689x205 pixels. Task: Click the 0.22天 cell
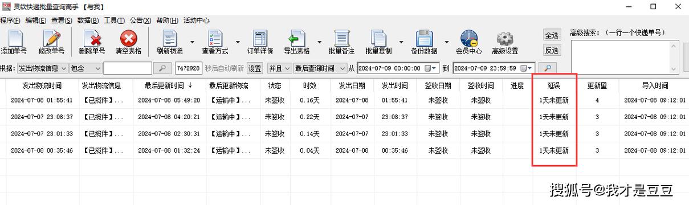coord(310,117)
